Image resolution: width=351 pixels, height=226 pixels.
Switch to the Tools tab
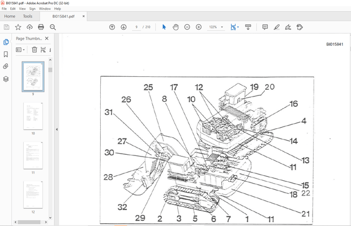tap(28, 16)
